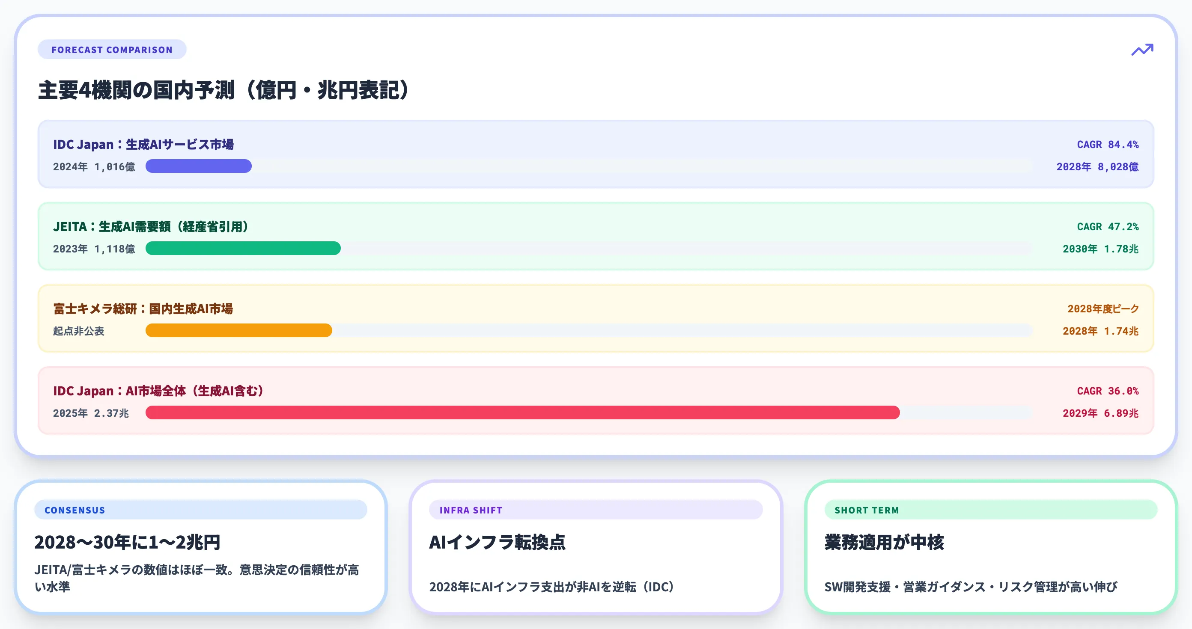Click the heading AIインフラ転換点
Image resolution: width=1192 pixels, height=629 pixels.
click(498, 542)
